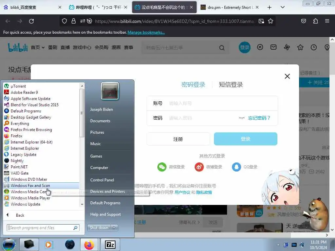
Task: Open the list all tabs dropdown
Action: click(282, 7)
